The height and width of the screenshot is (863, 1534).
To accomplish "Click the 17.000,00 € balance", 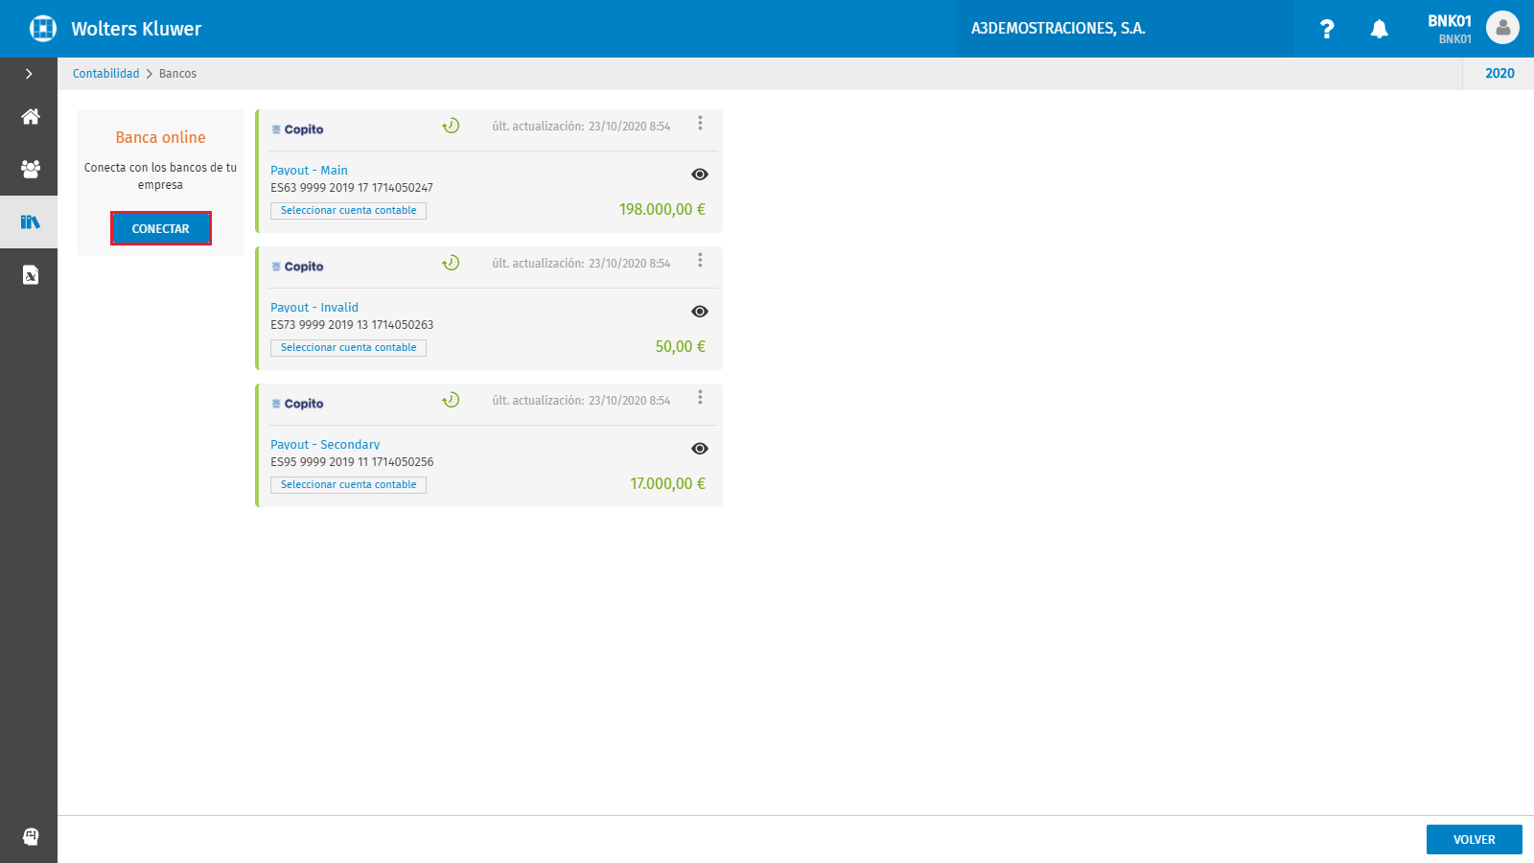I will click(668, 483).
